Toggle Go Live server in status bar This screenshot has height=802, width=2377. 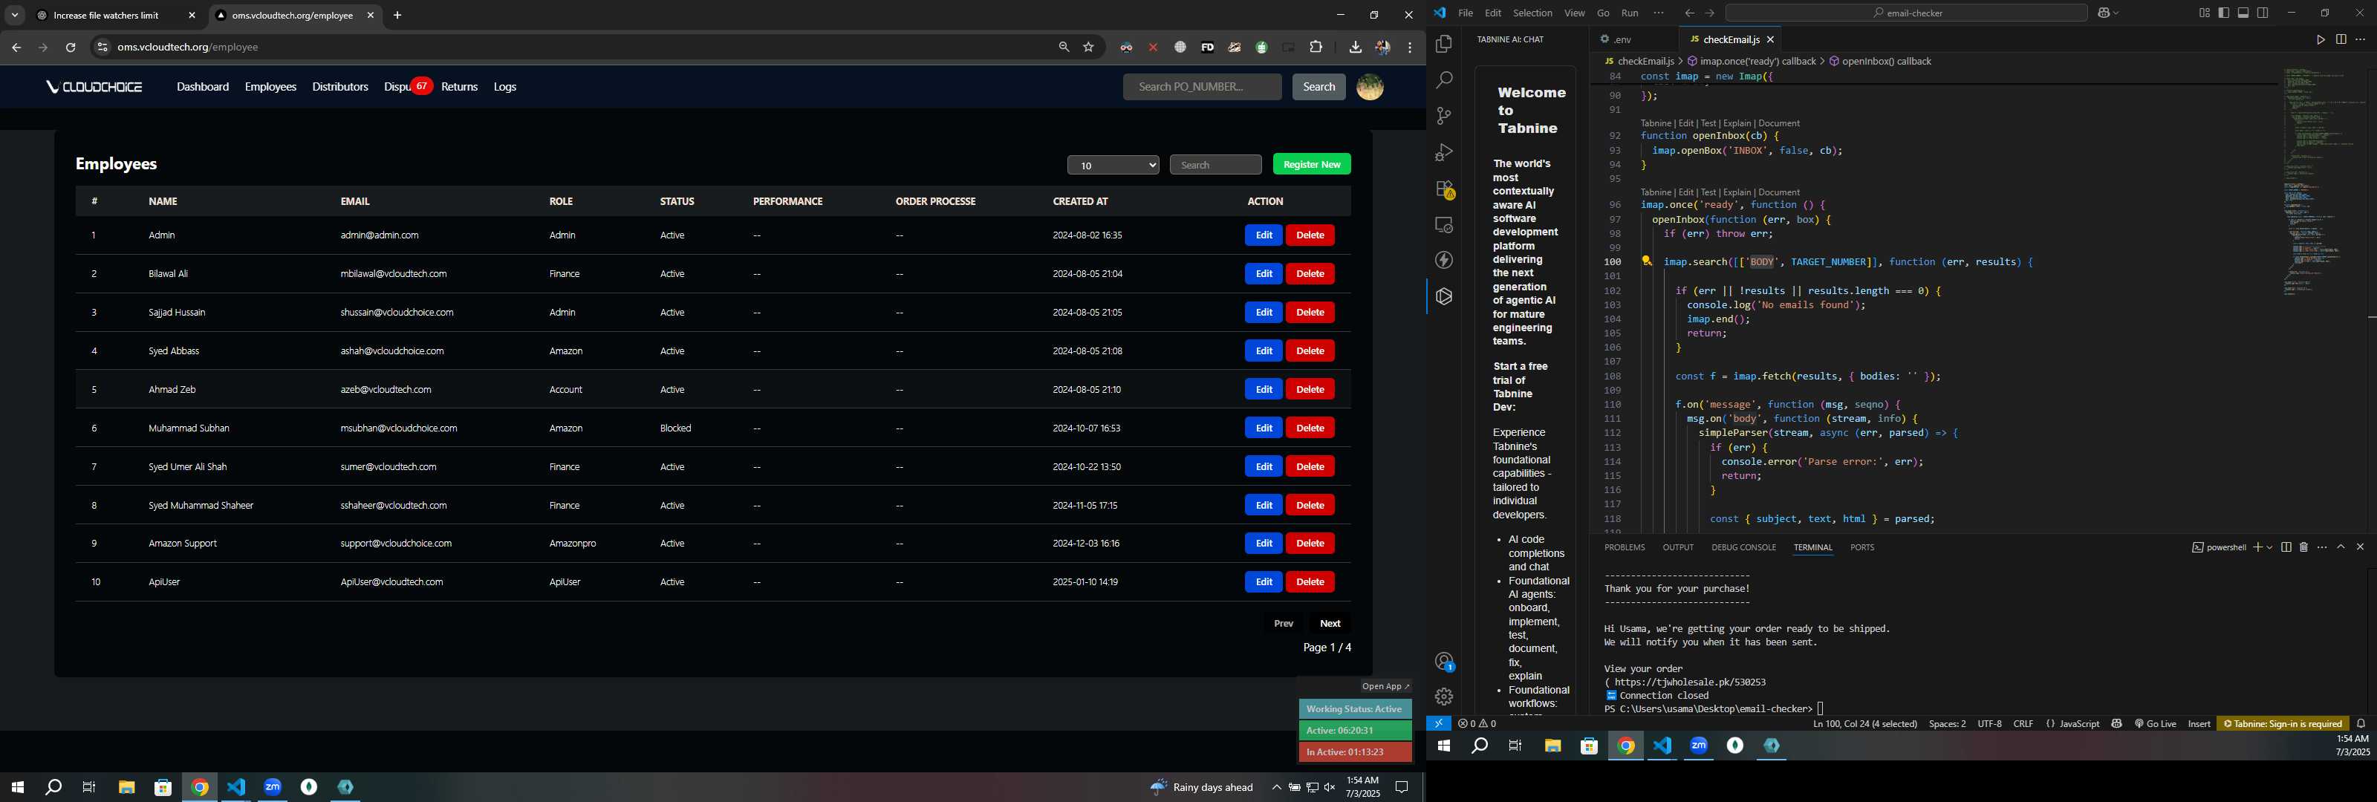(2156, 723)
